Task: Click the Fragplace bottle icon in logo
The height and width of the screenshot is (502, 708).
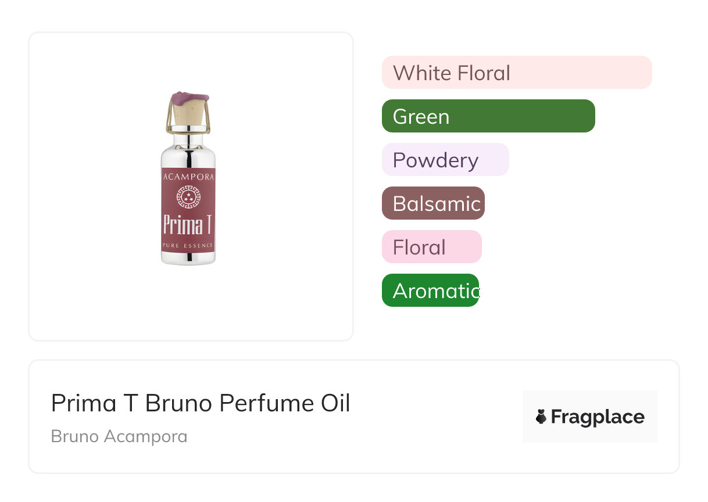Action: (x=541, y=417)
